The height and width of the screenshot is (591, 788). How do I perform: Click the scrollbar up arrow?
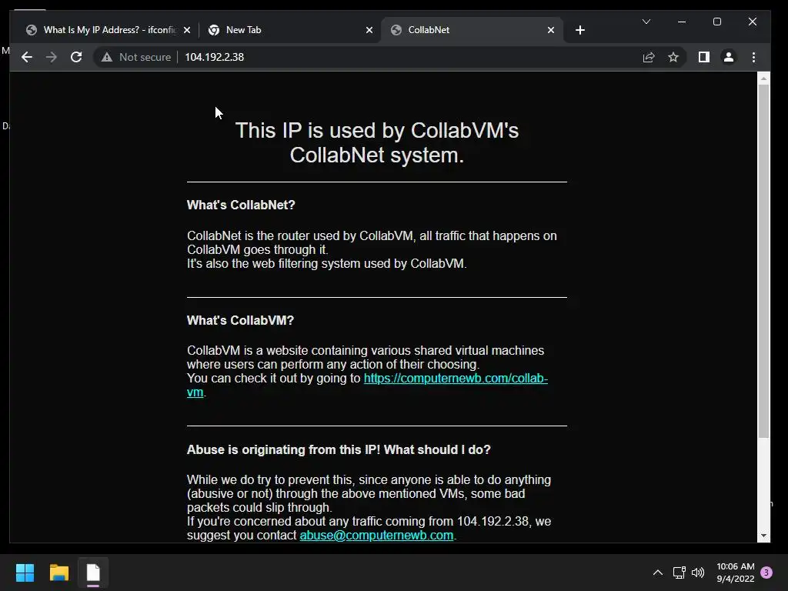tap(763, 78)
